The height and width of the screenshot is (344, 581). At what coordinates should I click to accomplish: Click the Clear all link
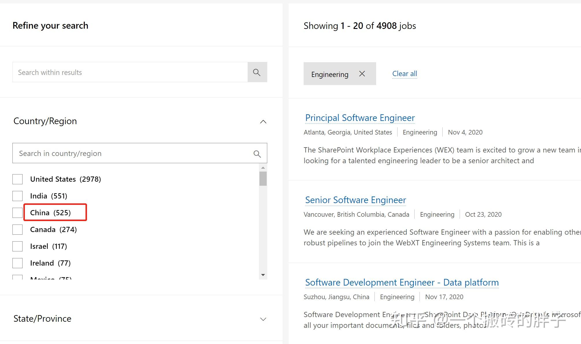(404, 74)
